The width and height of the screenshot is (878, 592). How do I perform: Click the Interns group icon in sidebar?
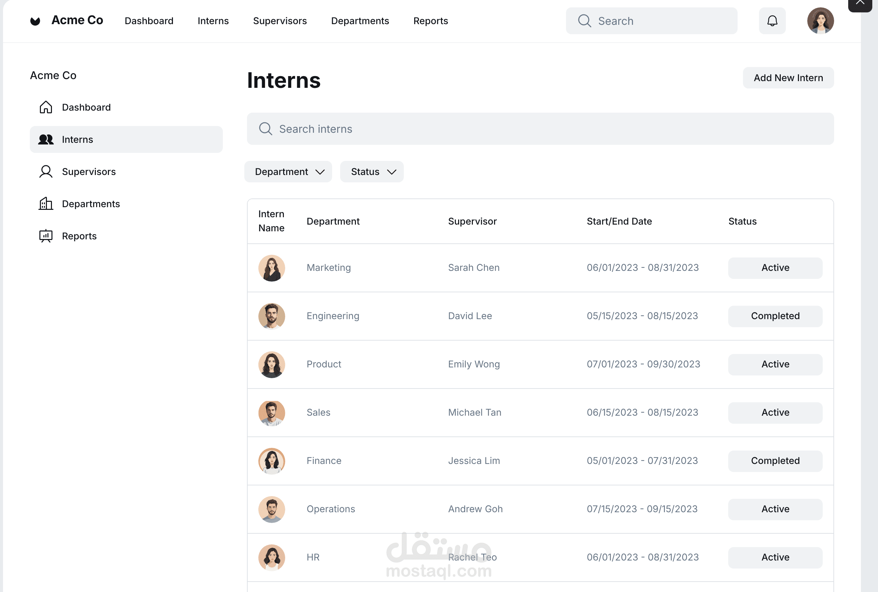[46, 139]
